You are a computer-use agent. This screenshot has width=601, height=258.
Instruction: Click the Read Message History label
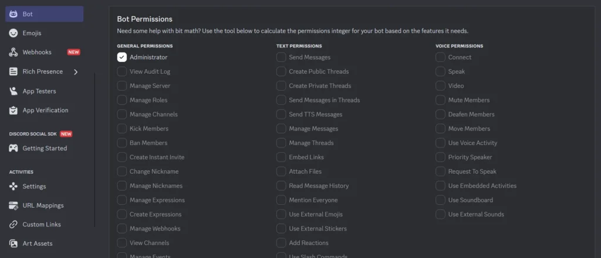[319, 186]
